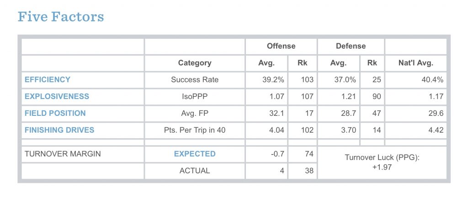This screenshot has height=202, width=468.
Task: Select the defense success rate value 37.0%
Action: pos(345,79)
